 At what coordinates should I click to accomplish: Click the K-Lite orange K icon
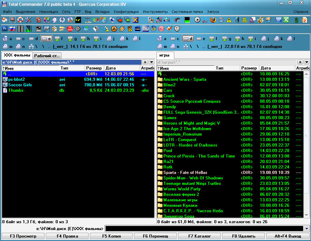click(x=130, y=29)
